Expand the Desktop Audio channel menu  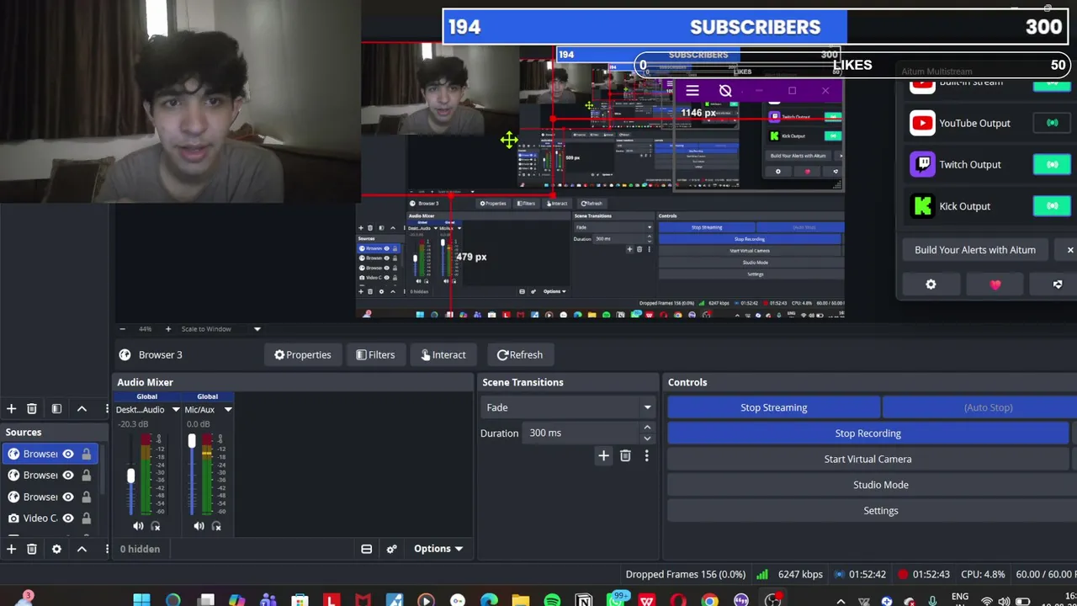176,410
